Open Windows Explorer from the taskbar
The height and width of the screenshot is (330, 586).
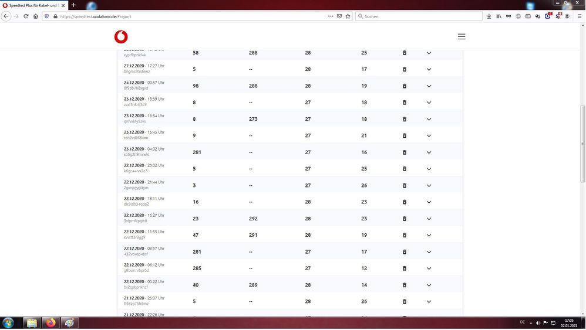tap(32, 323)
